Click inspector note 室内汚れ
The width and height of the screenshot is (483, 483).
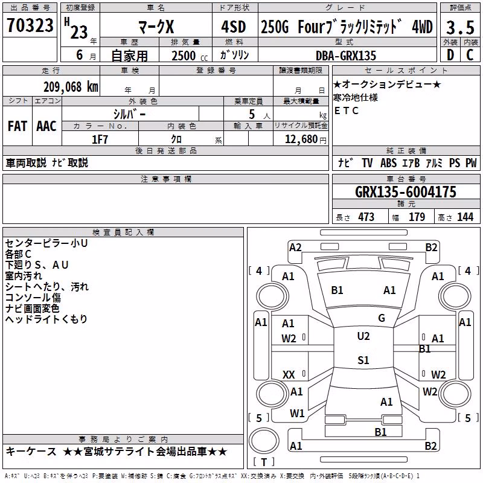point(24,276)
